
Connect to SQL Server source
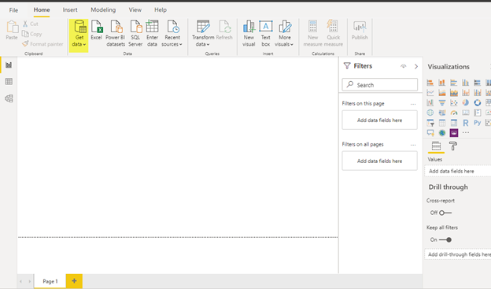point(135,33)
